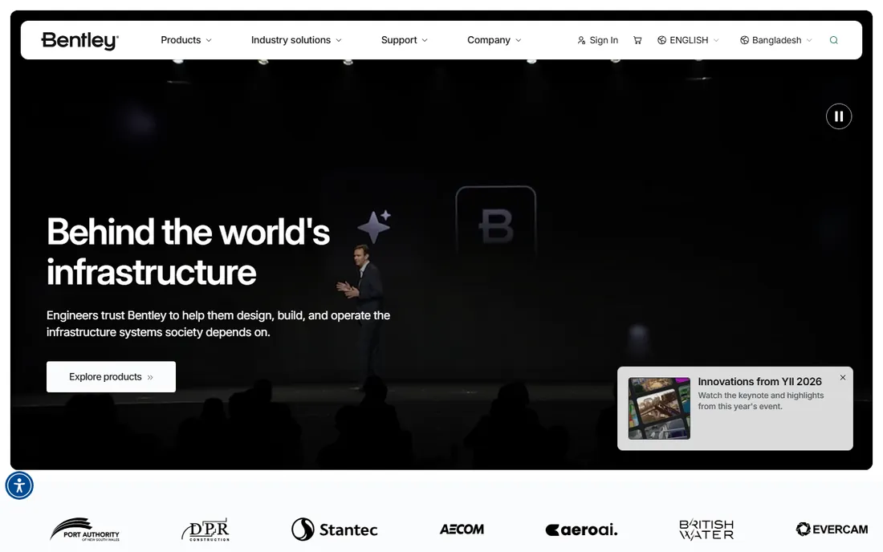Screen dimensions: 883x552
Task: Open the accessibility widget icon
Action: (x=19, y=485)
